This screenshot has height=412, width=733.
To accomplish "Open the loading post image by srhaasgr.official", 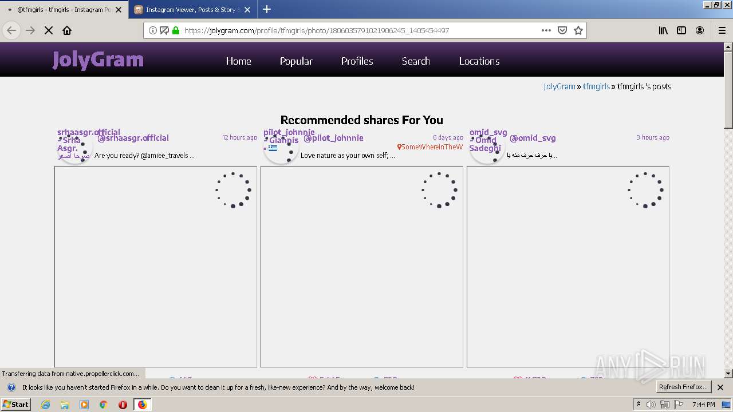I will click(x=156, y=267).
